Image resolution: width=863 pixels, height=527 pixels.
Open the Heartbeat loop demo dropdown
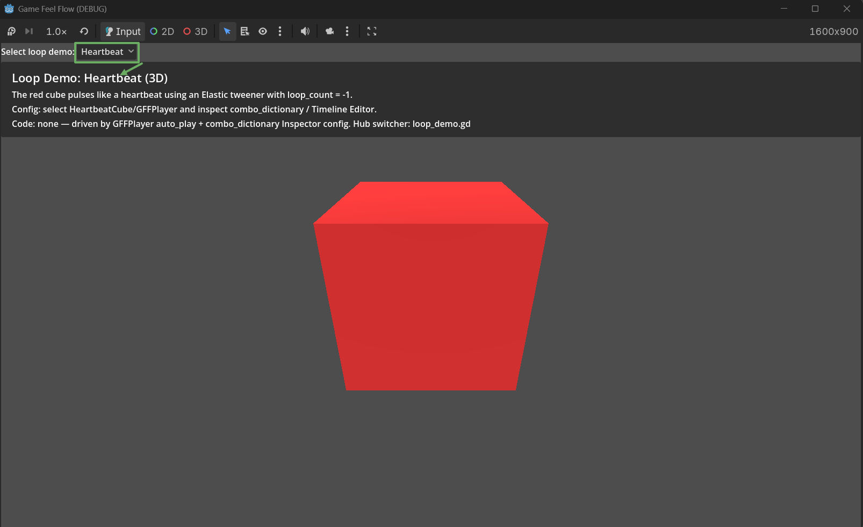[107, 52]
